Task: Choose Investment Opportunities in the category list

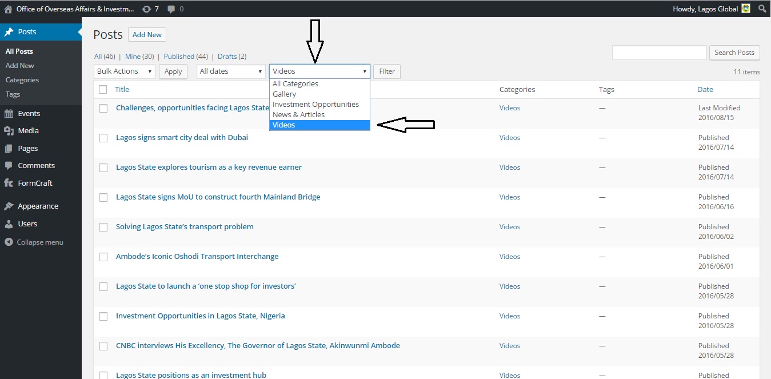Action: tap(315, 105)
